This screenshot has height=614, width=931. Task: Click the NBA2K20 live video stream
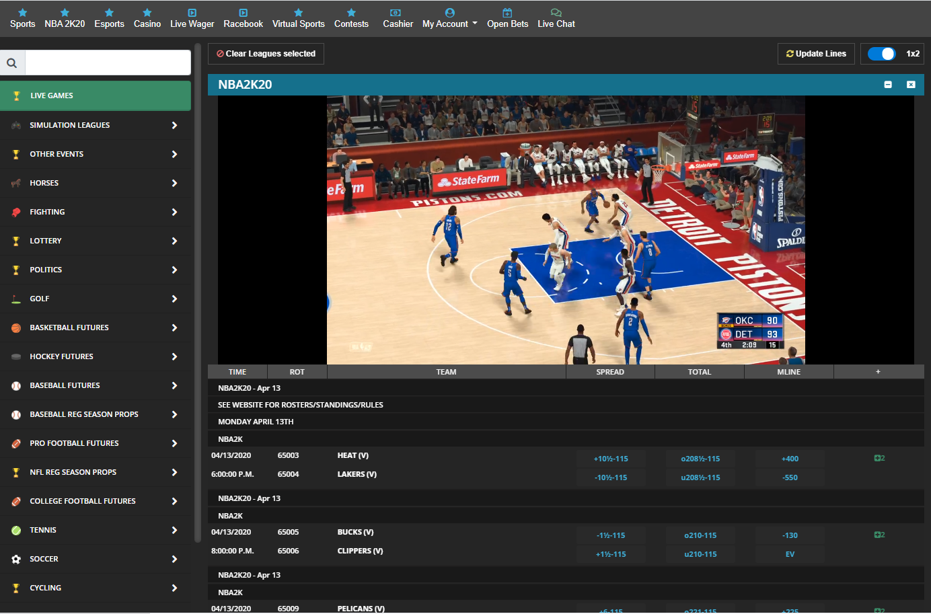[x=566, y=230]
